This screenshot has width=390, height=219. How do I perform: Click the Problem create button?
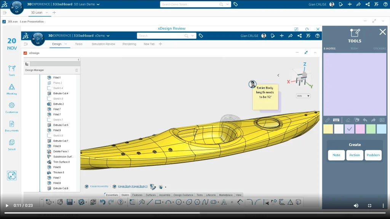pyautogui.click(x=373, y=155)
